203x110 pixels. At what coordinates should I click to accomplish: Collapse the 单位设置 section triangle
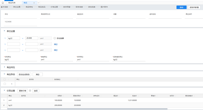4,31
